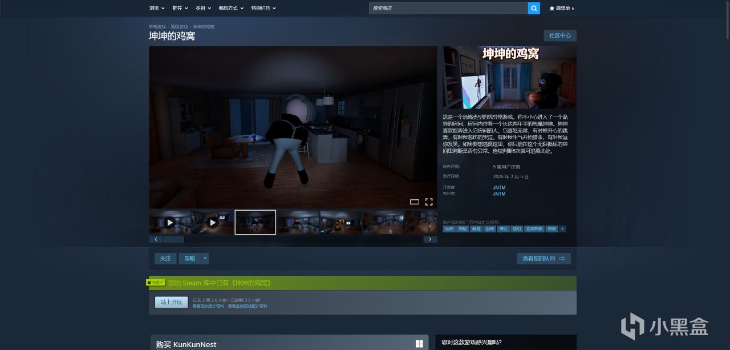Click the 马上开玩 play now button
The image size is (730, 350).
point(171,302)
